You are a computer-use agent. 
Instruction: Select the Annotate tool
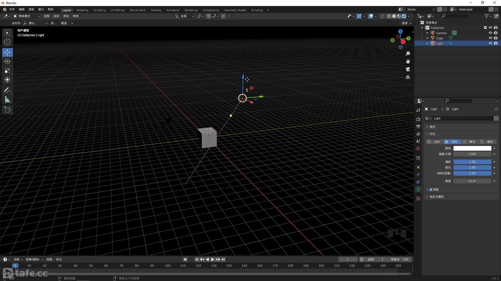point(7,90)
